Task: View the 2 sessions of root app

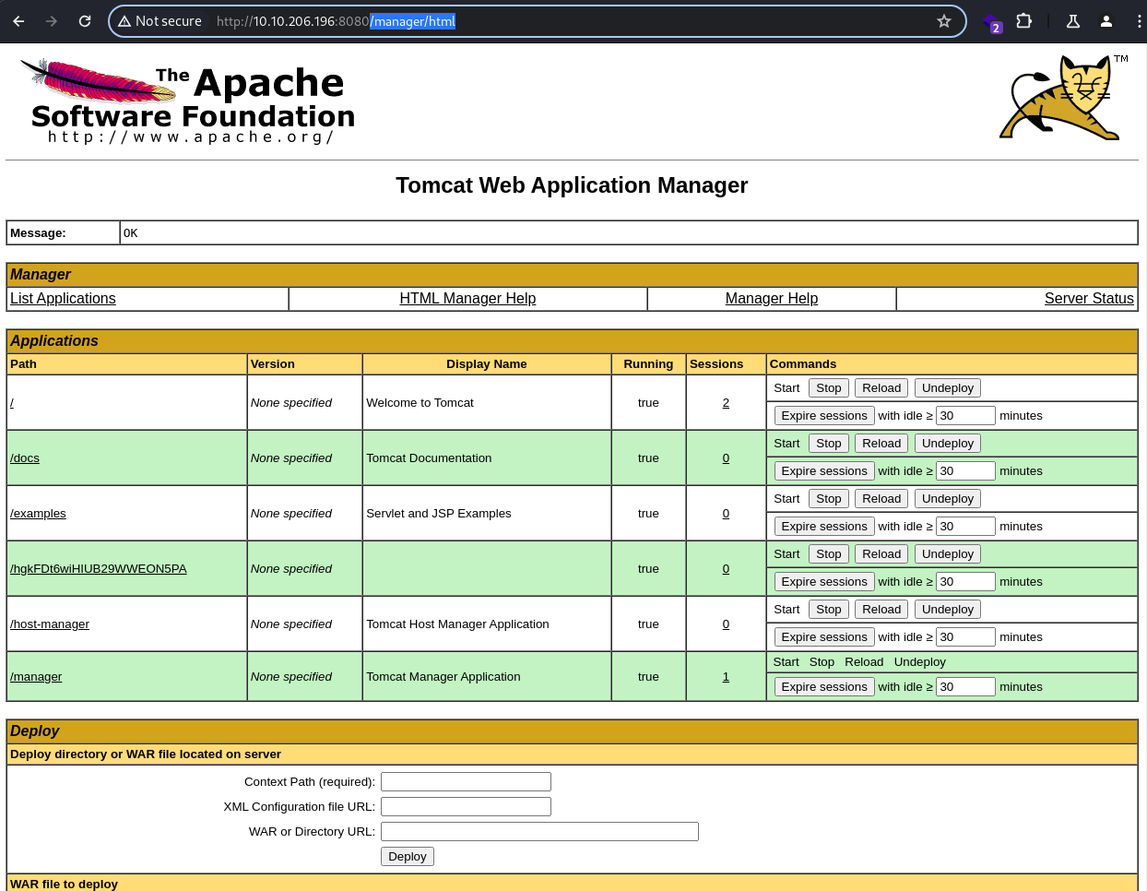Action: pyautogui.click(x=726, y=403)
